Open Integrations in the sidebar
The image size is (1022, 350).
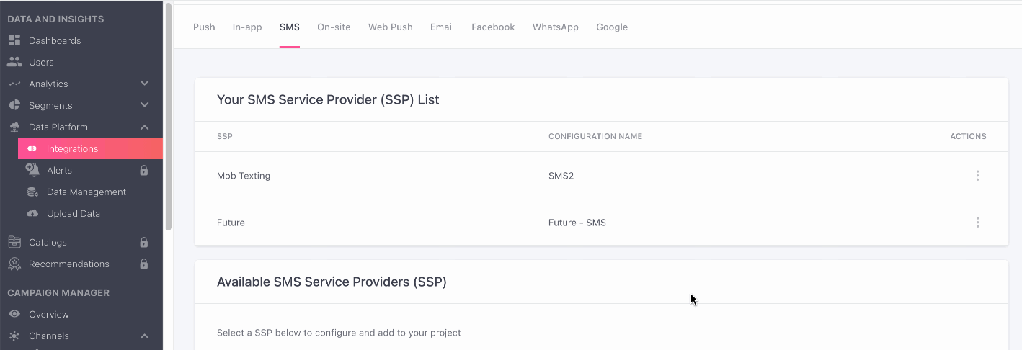point(72,149)
